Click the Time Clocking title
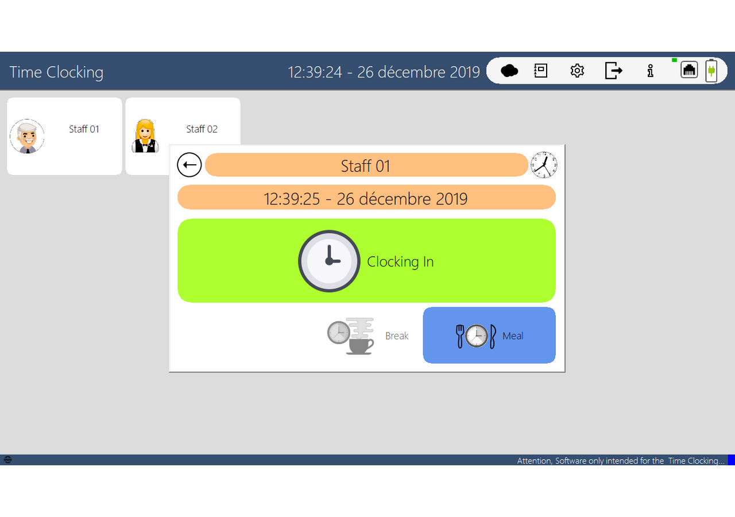The width and height of the screenshot is (735, 517). (x=56, y=72)
